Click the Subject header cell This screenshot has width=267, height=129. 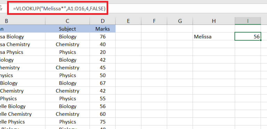[x=67, y=29]
